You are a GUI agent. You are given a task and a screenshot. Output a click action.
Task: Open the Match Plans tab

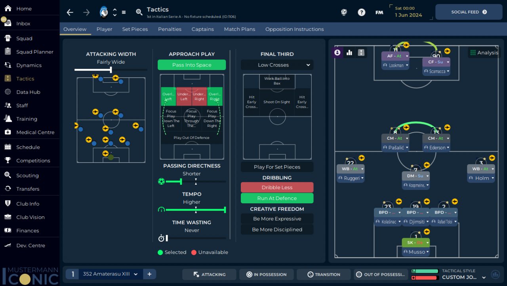tap(240, 29)
